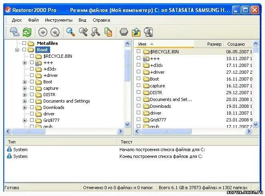Screen dimensions: 265x196
Task: Open the Вид menu
Action: coord(82,20)
